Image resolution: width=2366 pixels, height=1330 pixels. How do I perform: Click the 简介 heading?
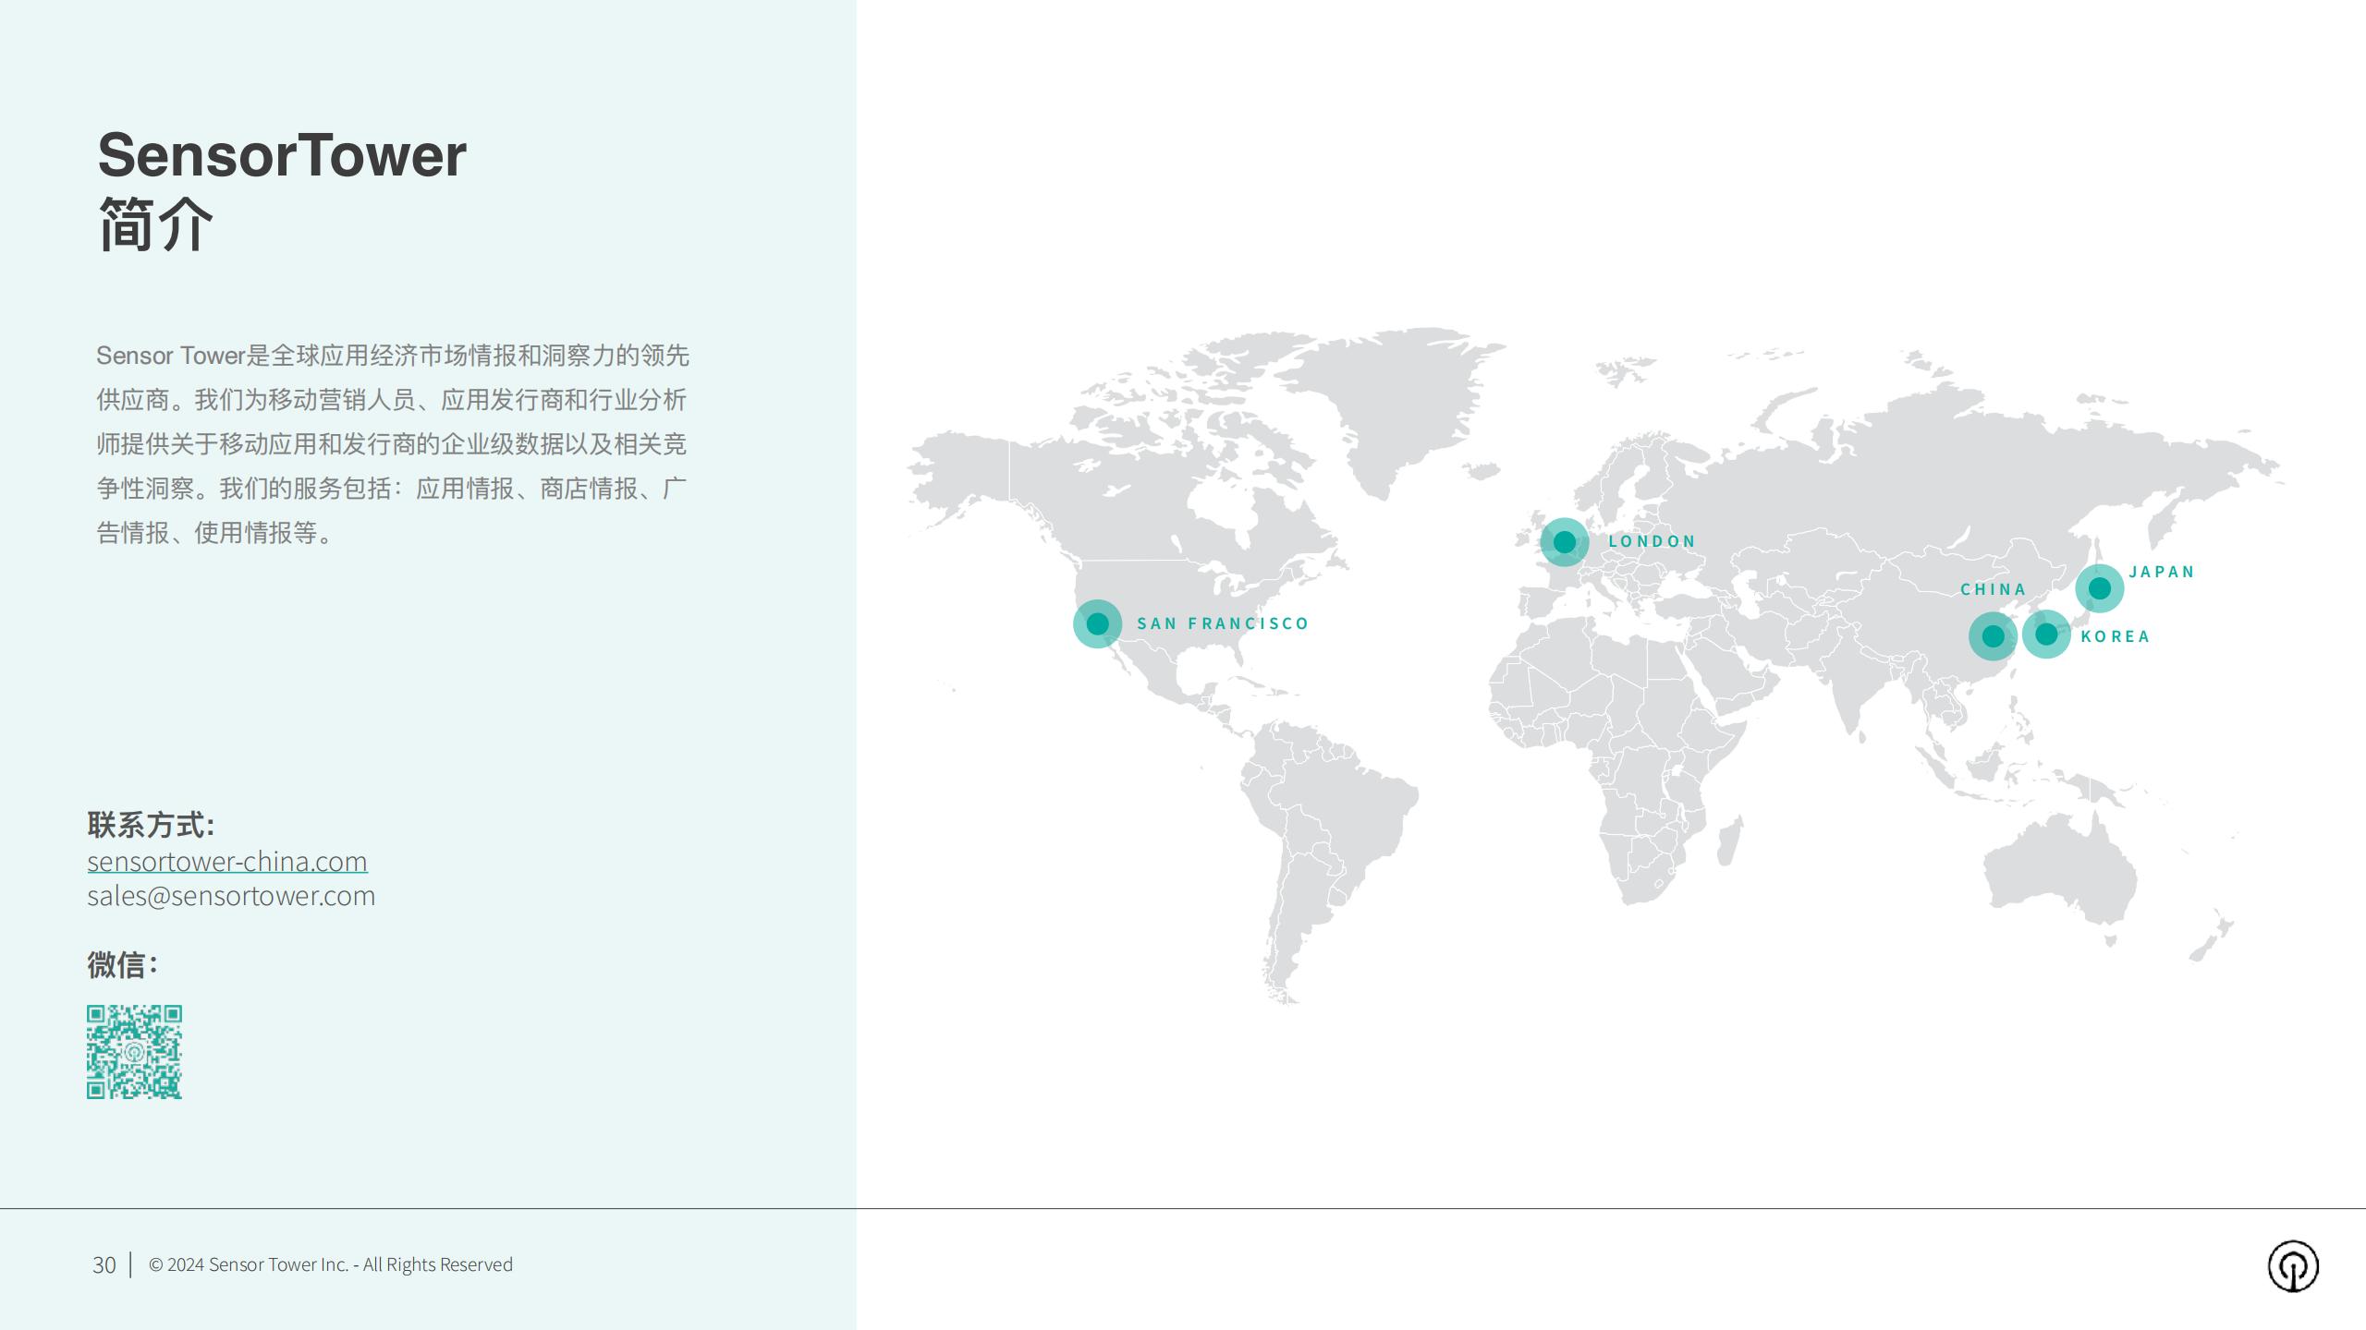point(155,224)
